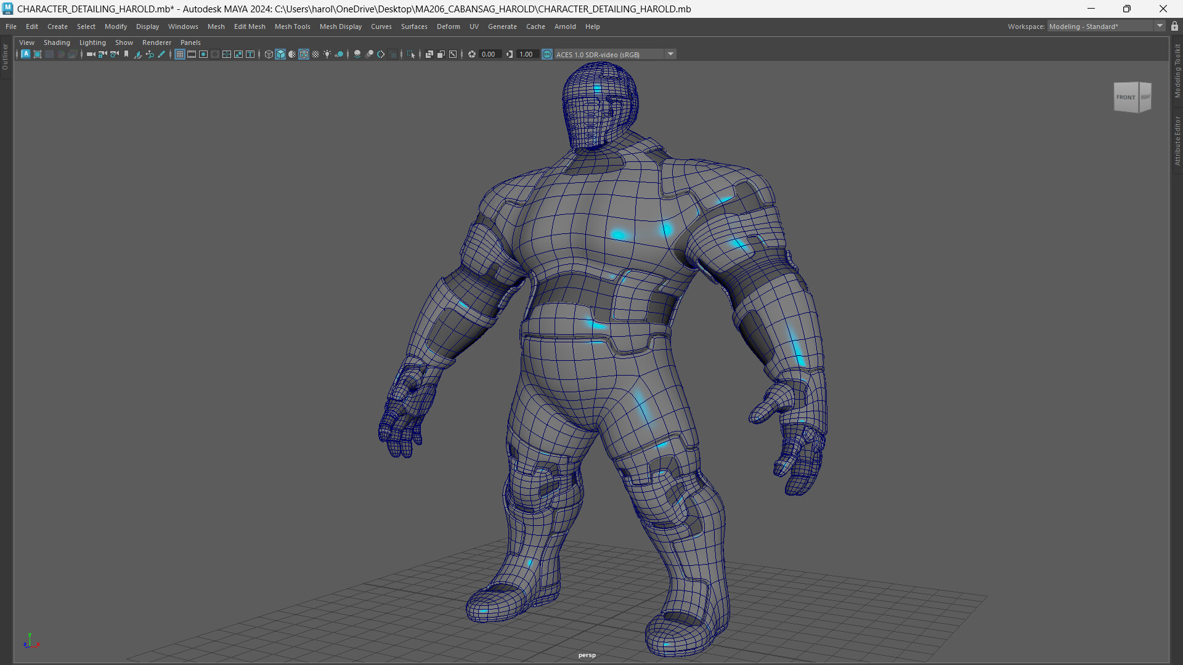1183x665 pixels.
Task: Open the Mesh Tools menu
Action: pos(293,26)
